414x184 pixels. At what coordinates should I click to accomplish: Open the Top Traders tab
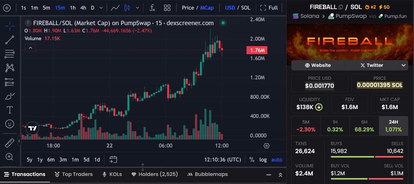(x=73, y=174)
